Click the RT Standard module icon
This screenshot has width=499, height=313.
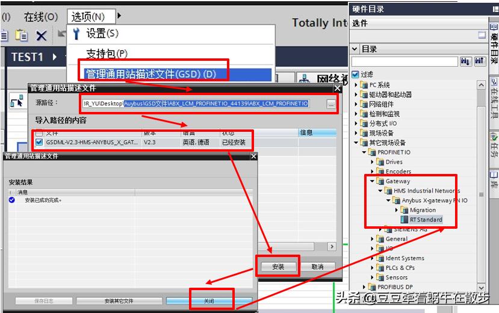tap(404, 220)
